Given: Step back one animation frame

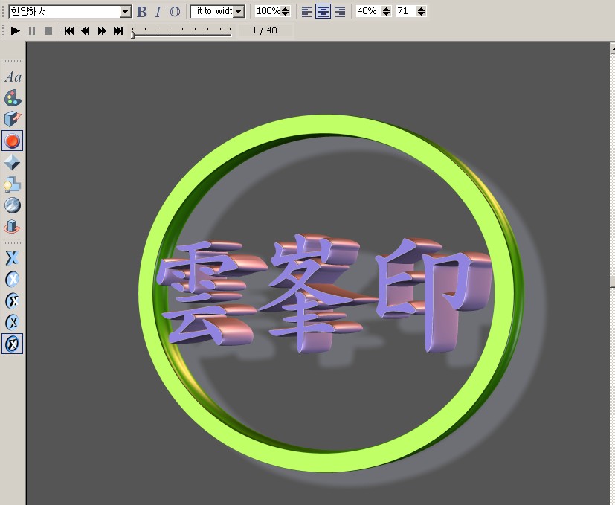Looking at the screenshot, I should 85,30.
